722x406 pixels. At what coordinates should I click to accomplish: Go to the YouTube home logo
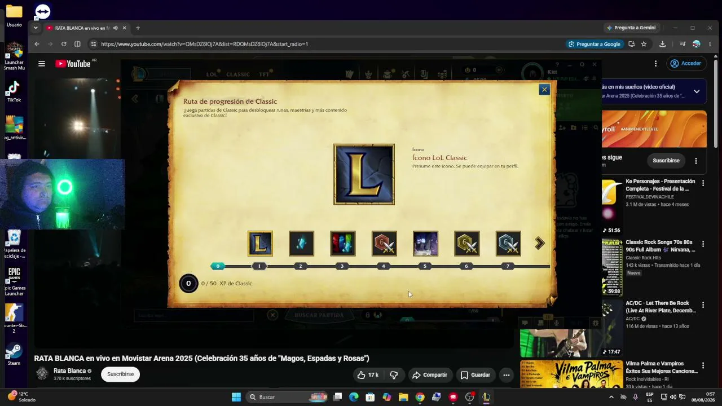click(x=73, y=64)
